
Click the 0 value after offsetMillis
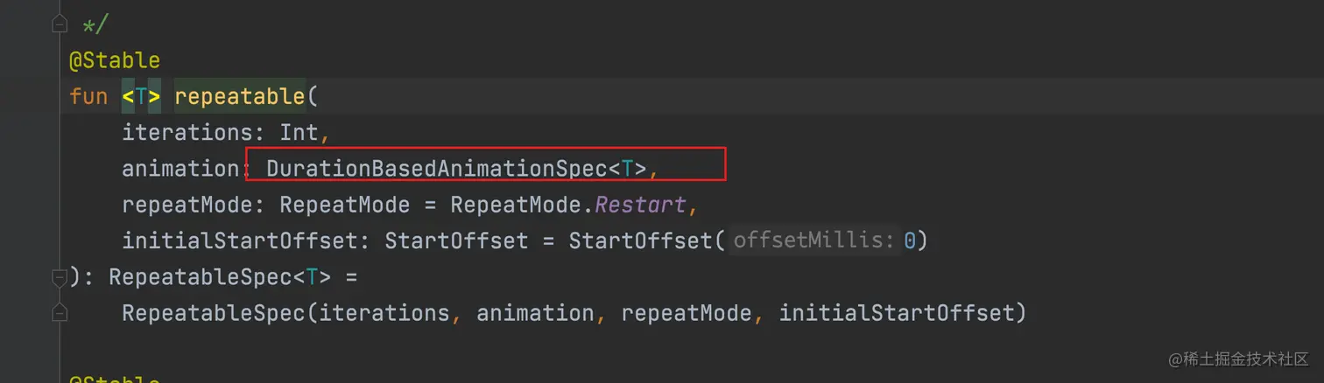pos(910,240)
